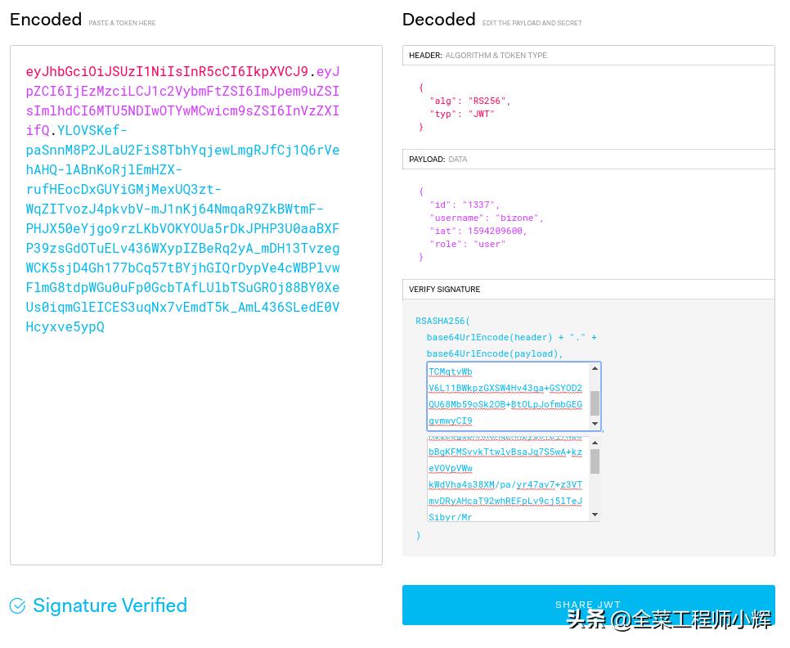The width and height of the screenshot is (790, 648).
Task: Click the red header segment of token
Action: [167, 71]
